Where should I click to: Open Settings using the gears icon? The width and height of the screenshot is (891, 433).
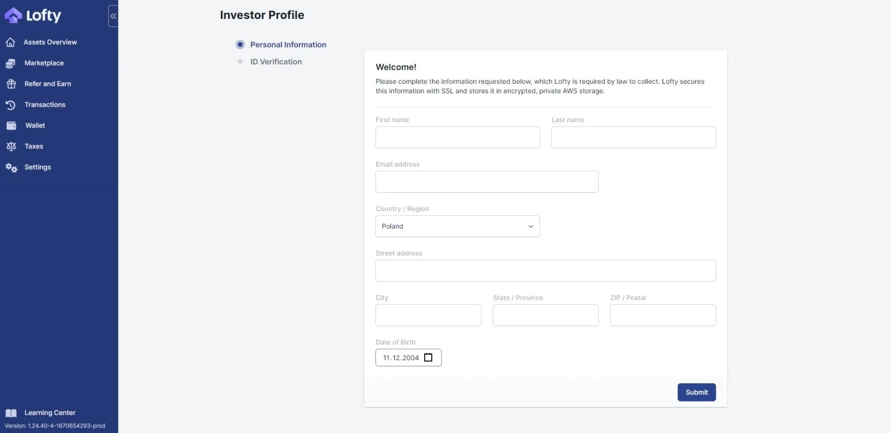(11, 168)
